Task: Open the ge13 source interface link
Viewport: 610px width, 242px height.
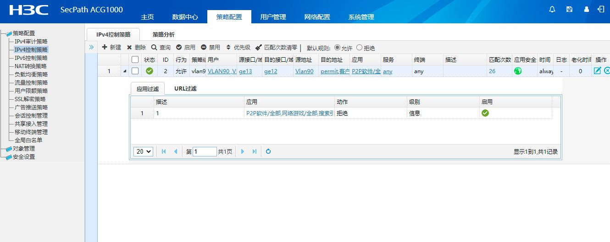Action: [x=245, y=71]
